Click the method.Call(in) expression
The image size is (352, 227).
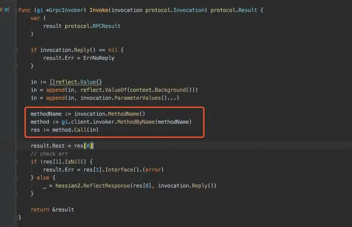(x=75, y=130)
